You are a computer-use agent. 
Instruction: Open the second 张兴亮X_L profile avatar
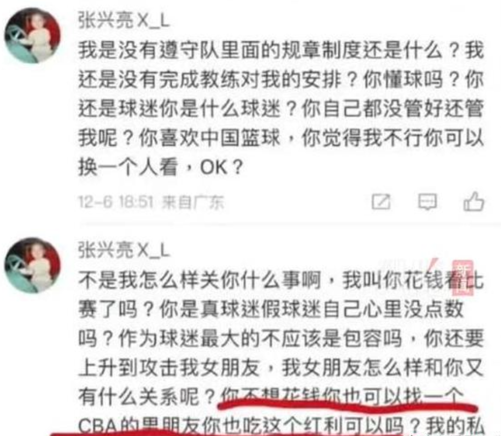[32, 265]
